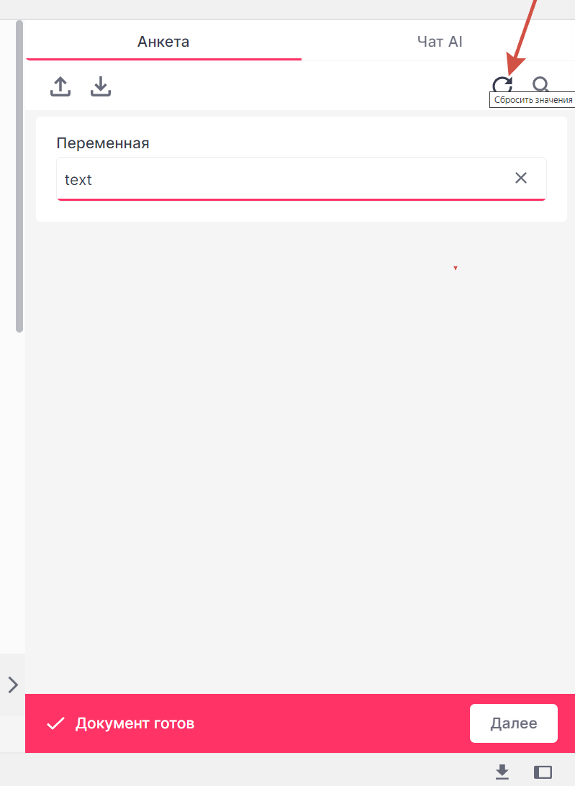Click the Документ готов status text
The width and height of the screenshot is (575, 786).
click(x=135, y=723)
